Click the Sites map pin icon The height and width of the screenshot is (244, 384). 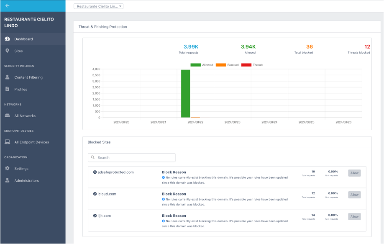tap(8, 51)
